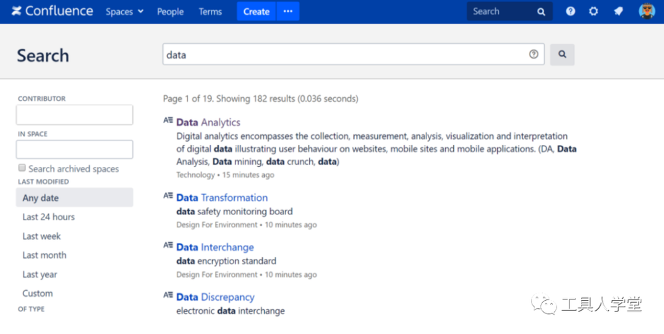Click the grey search button beside the query field
The image size is (664, 334).
pos(562,54)
